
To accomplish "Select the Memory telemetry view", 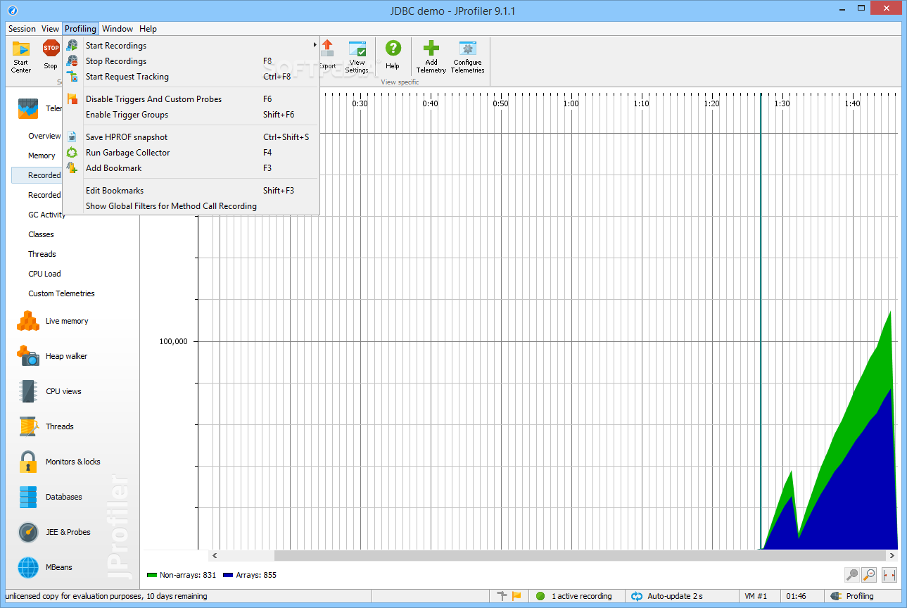I will tap(42, 156).
